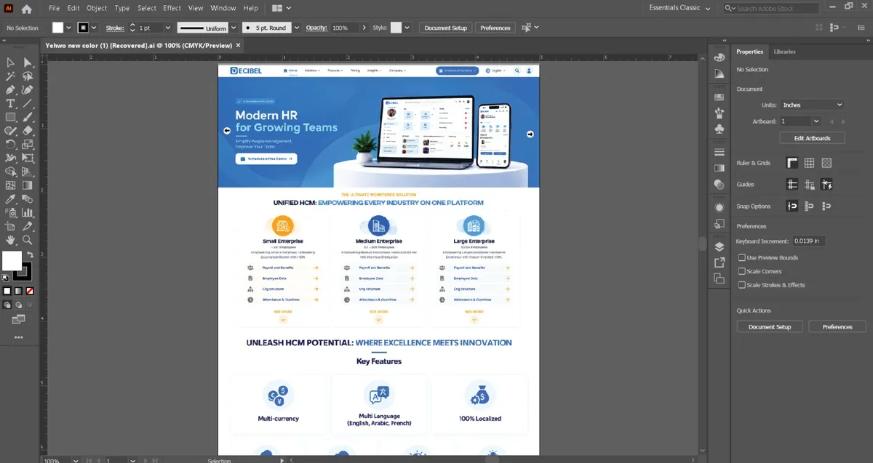Select the Paintbrush tool
Image resolution: width=873 pixels, height=463 pixels.
click(x=28, y=117)
